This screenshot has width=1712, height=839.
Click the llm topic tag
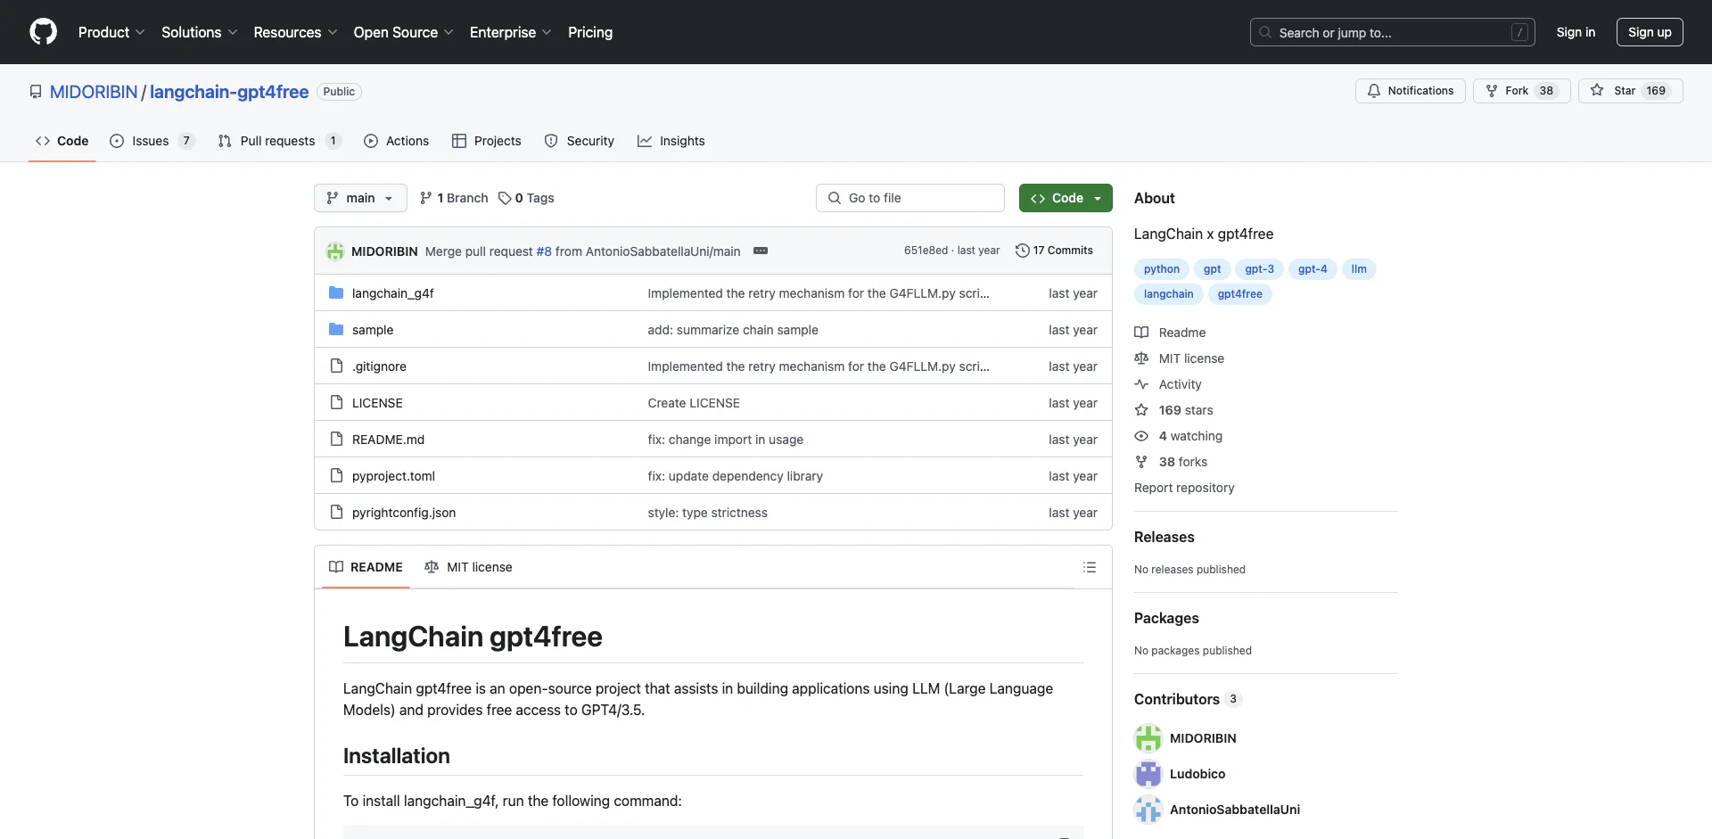tap(1359, 269)
